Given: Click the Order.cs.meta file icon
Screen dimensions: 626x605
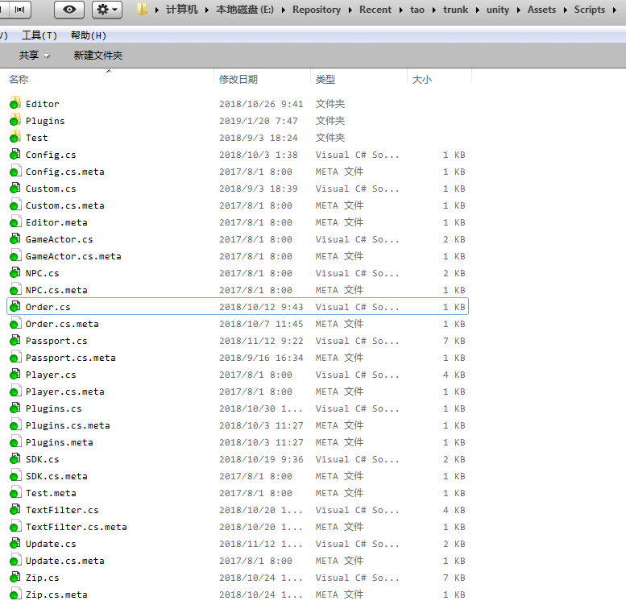Looking at the screenshot, I should pyautogui.click(x=15, y=323).
